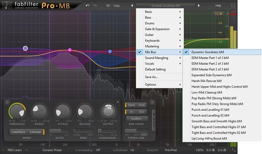Go to the previous preset arrow

132,5
